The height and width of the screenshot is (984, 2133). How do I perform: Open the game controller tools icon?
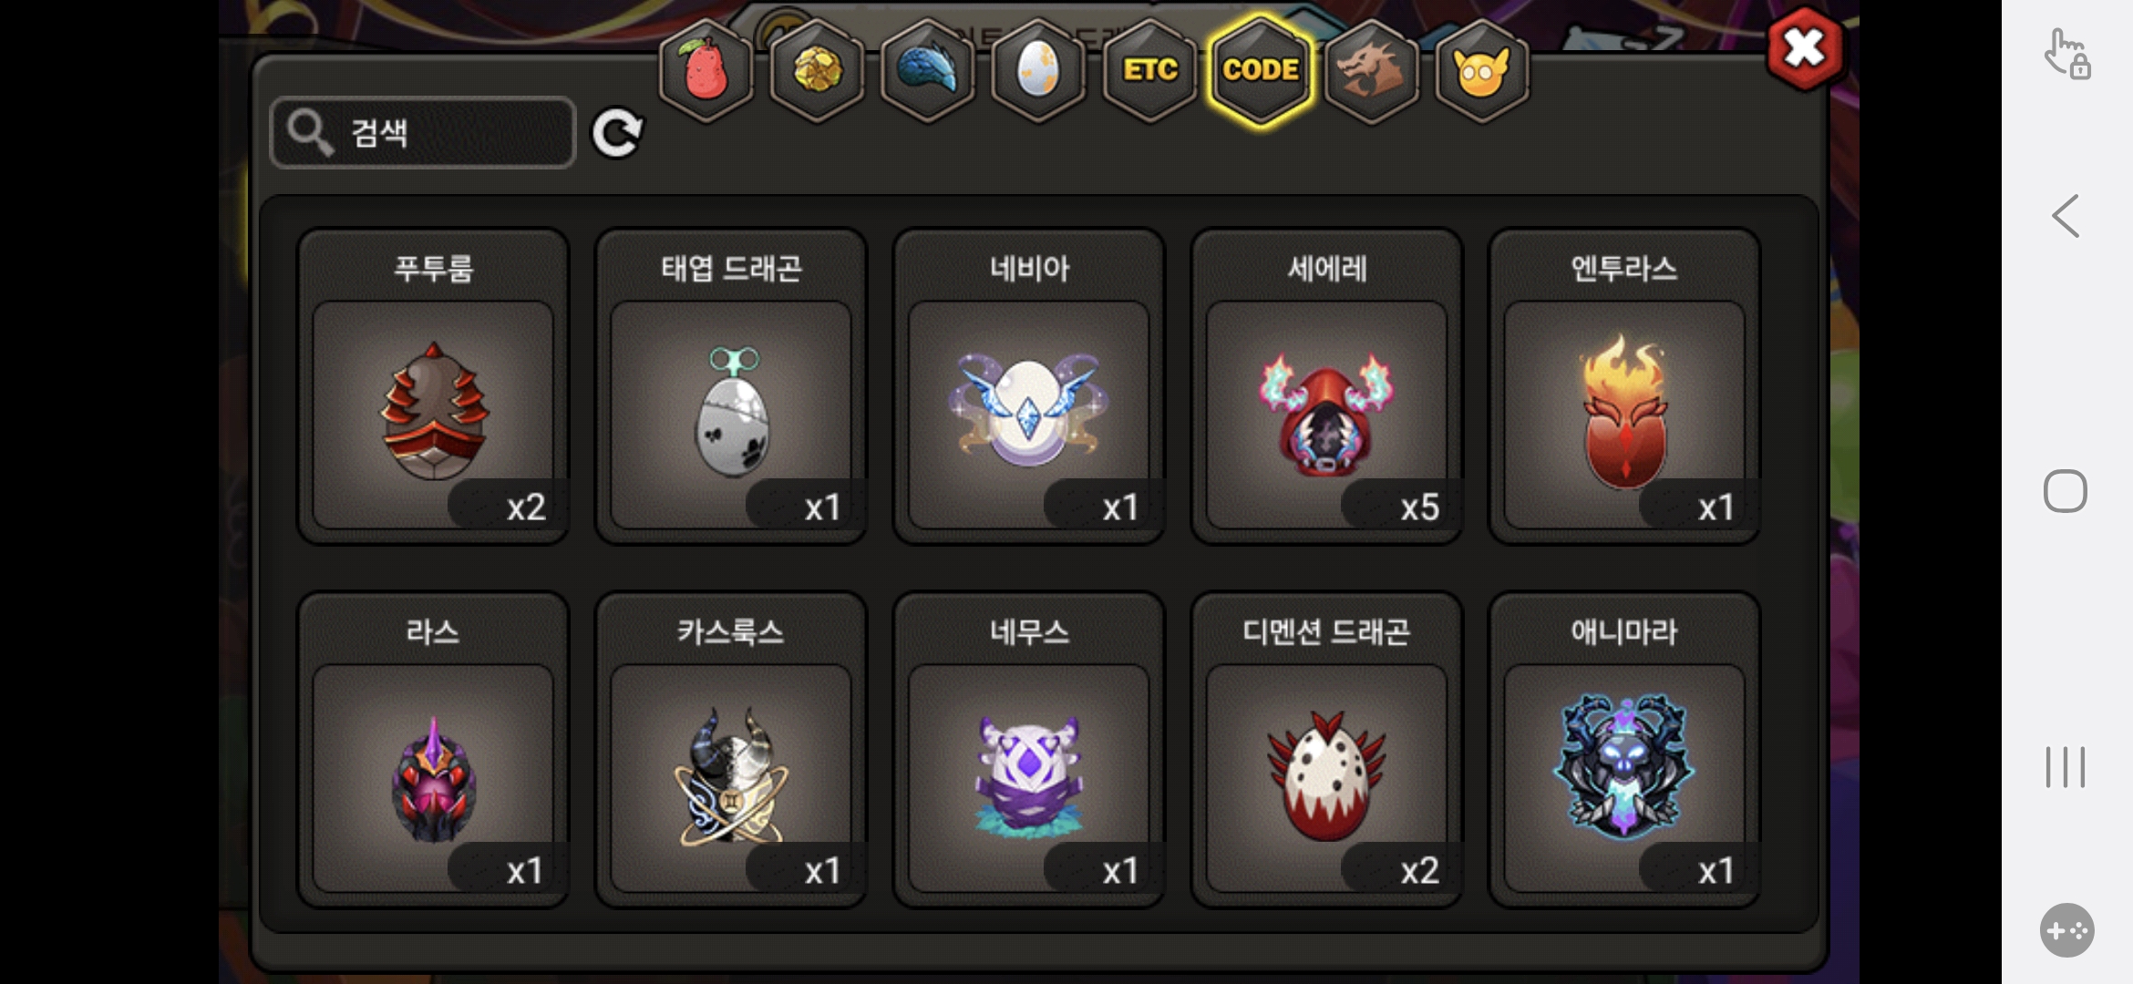click(x=2066, y=930)
